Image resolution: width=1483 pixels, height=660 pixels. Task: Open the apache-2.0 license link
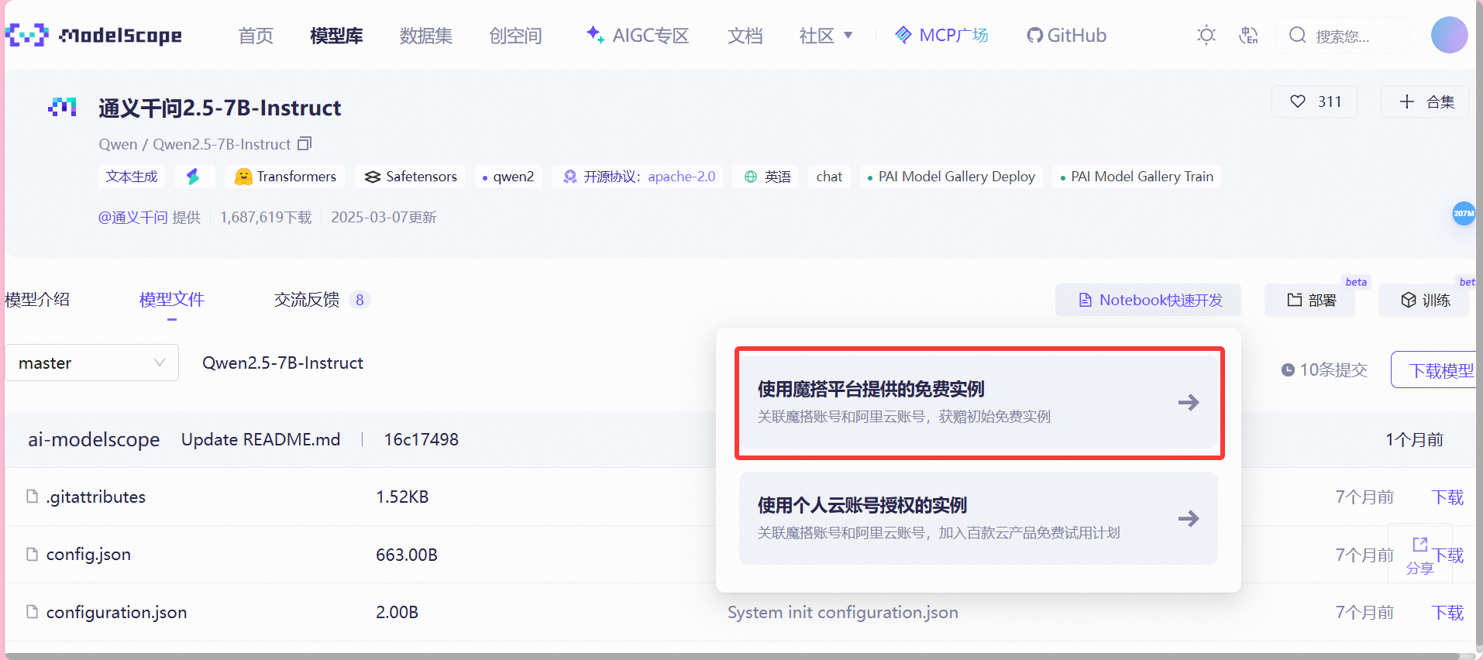tap(682, 177)
